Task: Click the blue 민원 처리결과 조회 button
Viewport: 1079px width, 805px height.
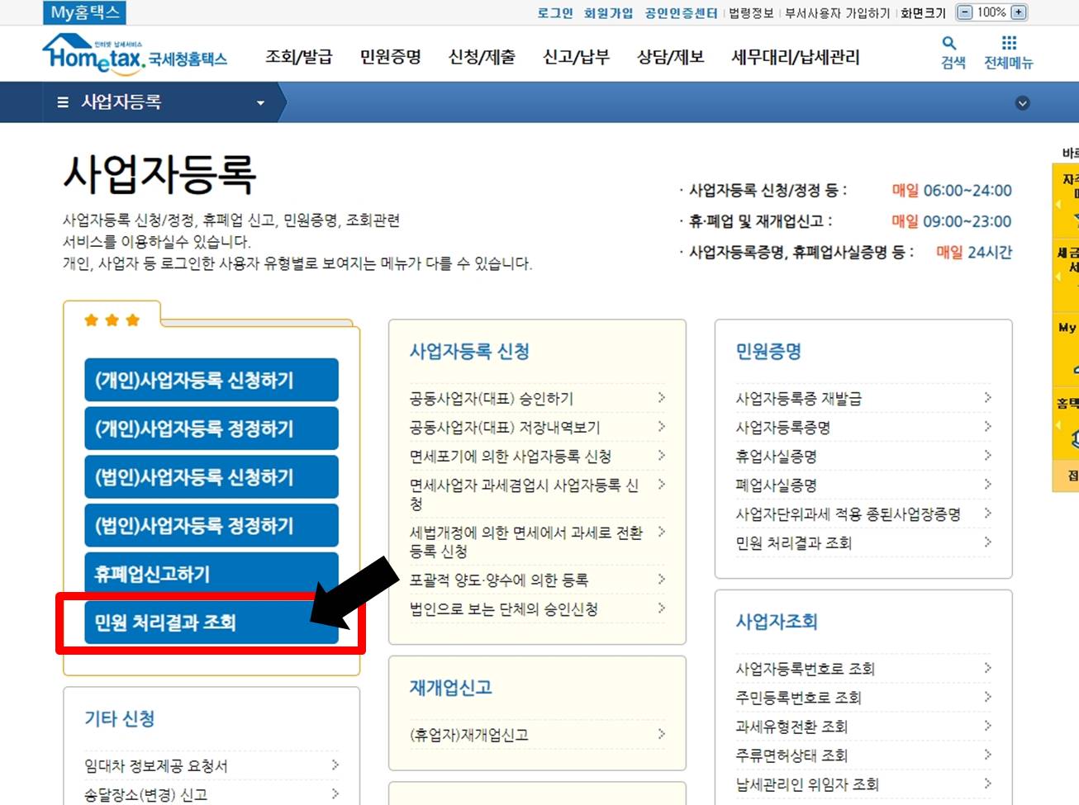Action: [212, 623]
